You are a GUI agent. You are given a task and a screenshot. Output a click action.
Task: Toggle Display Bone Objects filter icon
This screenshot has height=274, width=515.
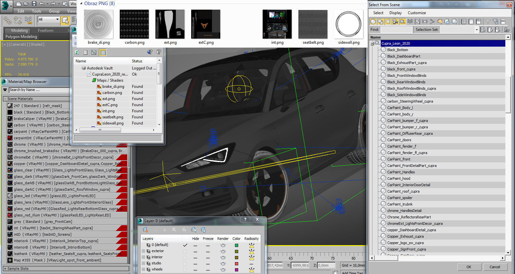pyautogui.click(x=432, y=22)
